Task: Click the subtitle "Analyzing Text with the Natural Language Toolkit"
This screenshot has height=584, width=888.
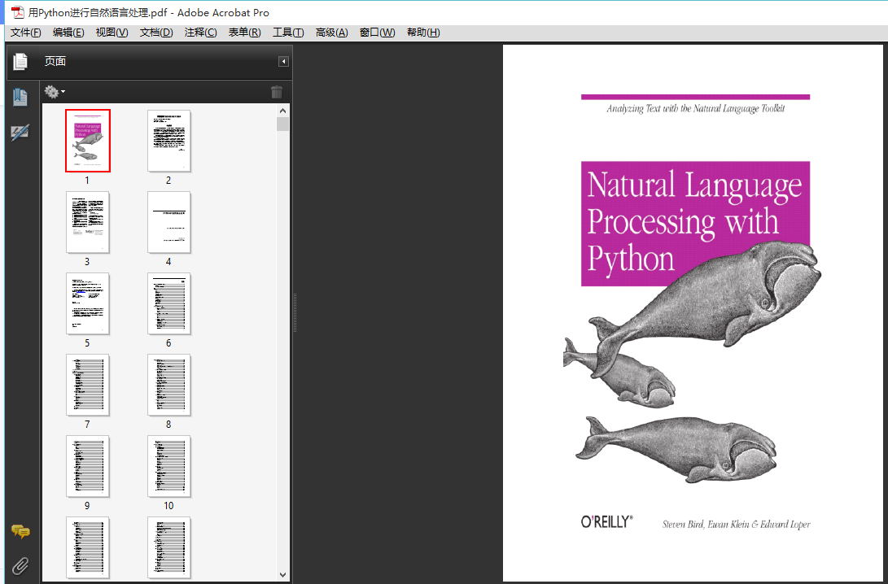Action: coord(695,109)
